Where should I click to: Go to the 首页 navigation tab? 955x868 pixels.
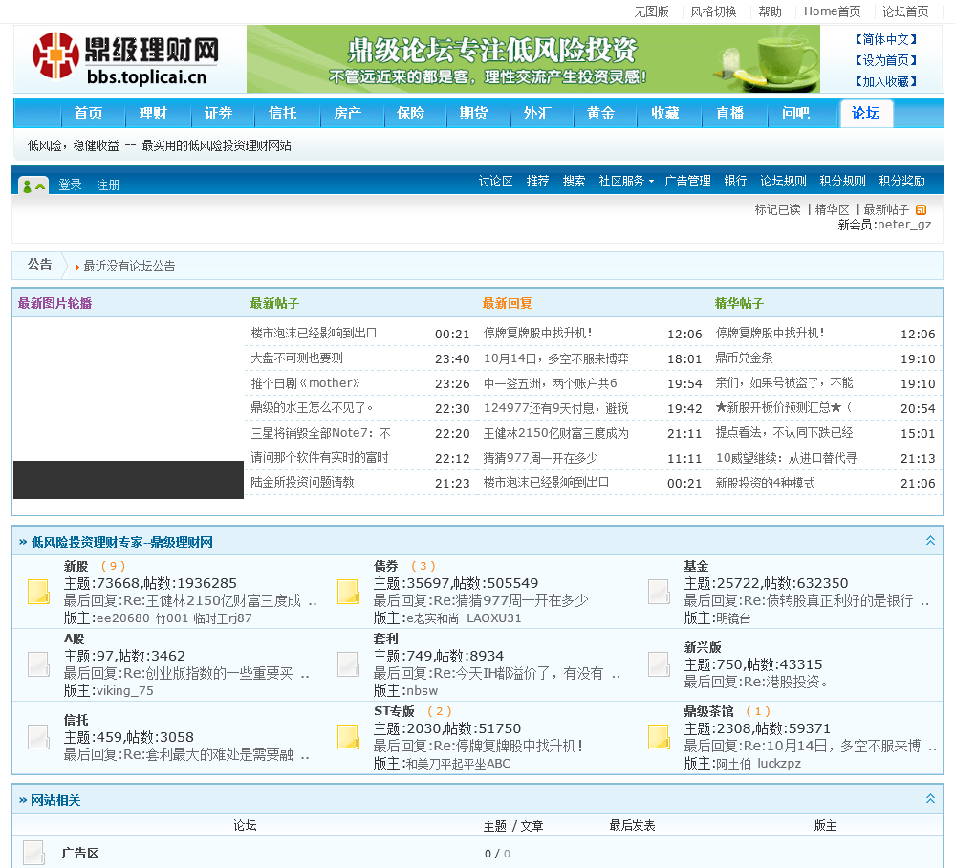pyautogui.click(x=88, y=114)
